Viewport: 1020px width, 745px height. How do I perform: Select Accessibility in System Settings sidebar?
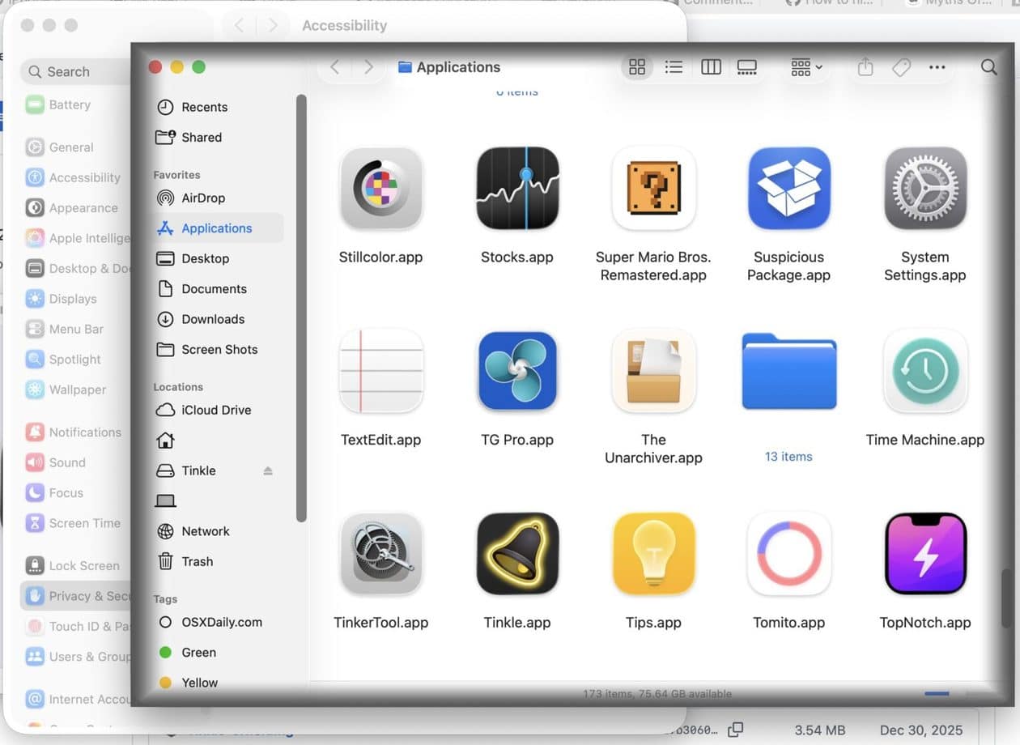84,177
